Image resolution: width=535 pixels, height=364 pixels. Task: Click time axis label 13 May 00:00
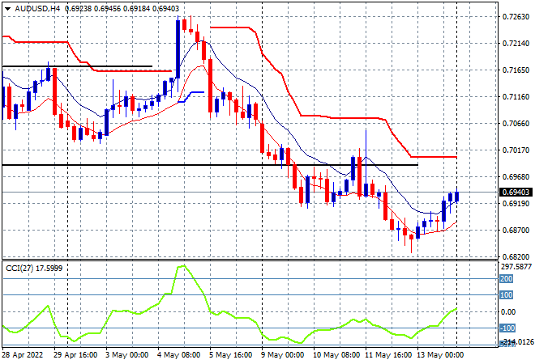440,355
